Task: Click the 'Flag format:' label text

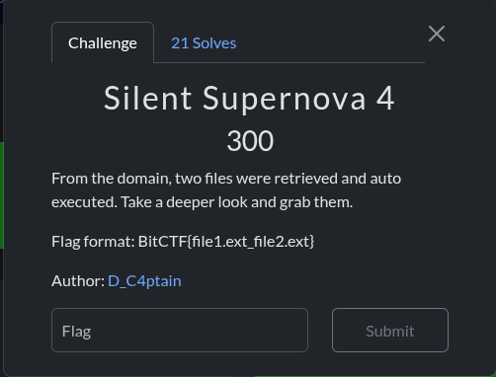Action: click(x=93, y=242)
